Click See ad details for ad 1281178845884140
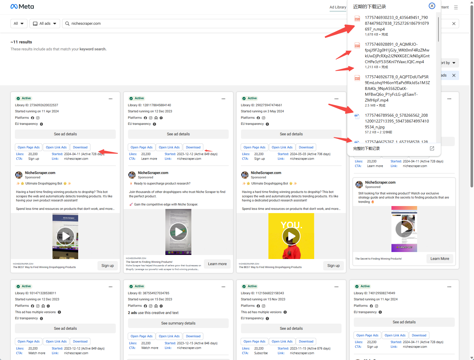 [x=178, y=134]
